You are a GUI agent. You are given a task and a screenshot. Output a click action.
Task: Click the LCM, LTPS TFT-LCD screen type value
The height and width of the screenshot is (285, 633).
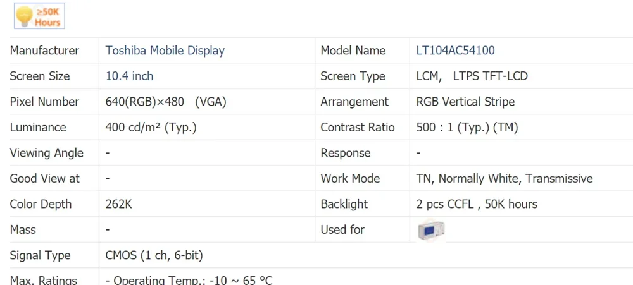[x=472, y=76]
